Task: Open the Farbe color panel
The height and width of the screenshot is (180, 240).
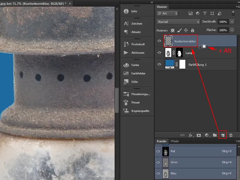Action: click(131, 65)
